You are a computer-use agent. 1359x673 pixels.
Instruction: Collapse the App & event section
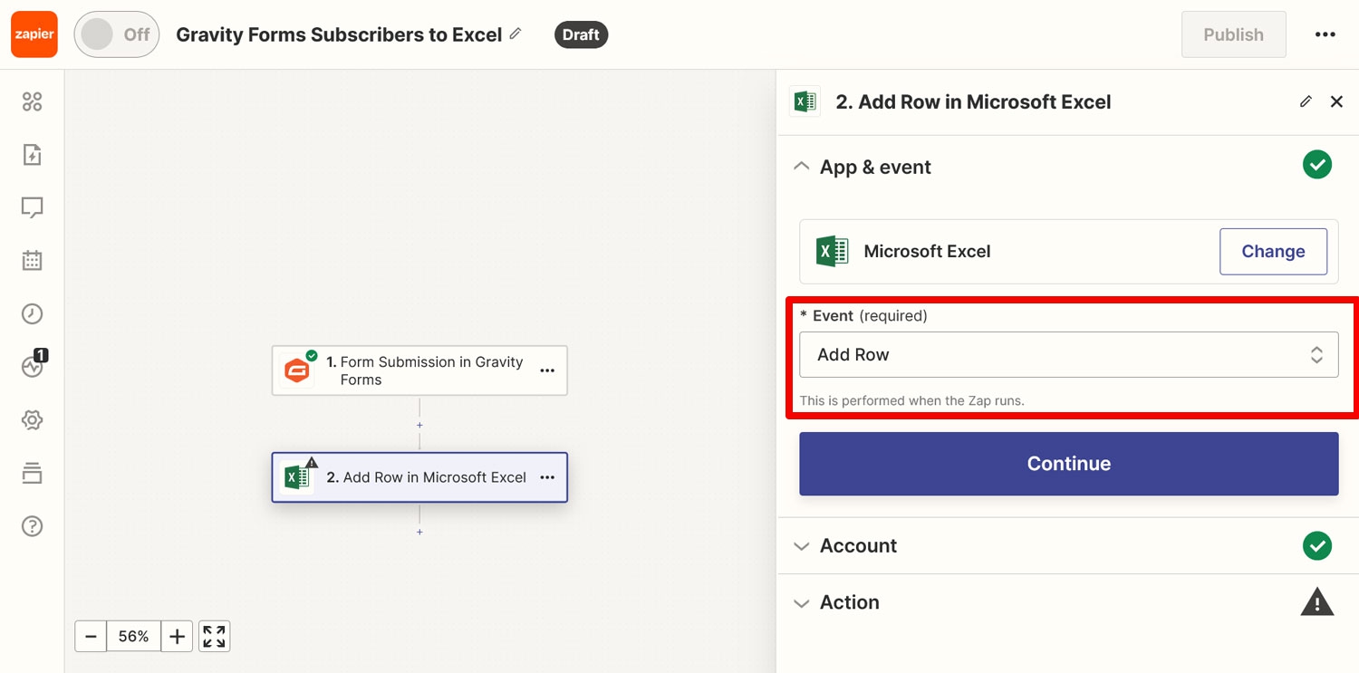pyautogui.click(x=801, y=167)
